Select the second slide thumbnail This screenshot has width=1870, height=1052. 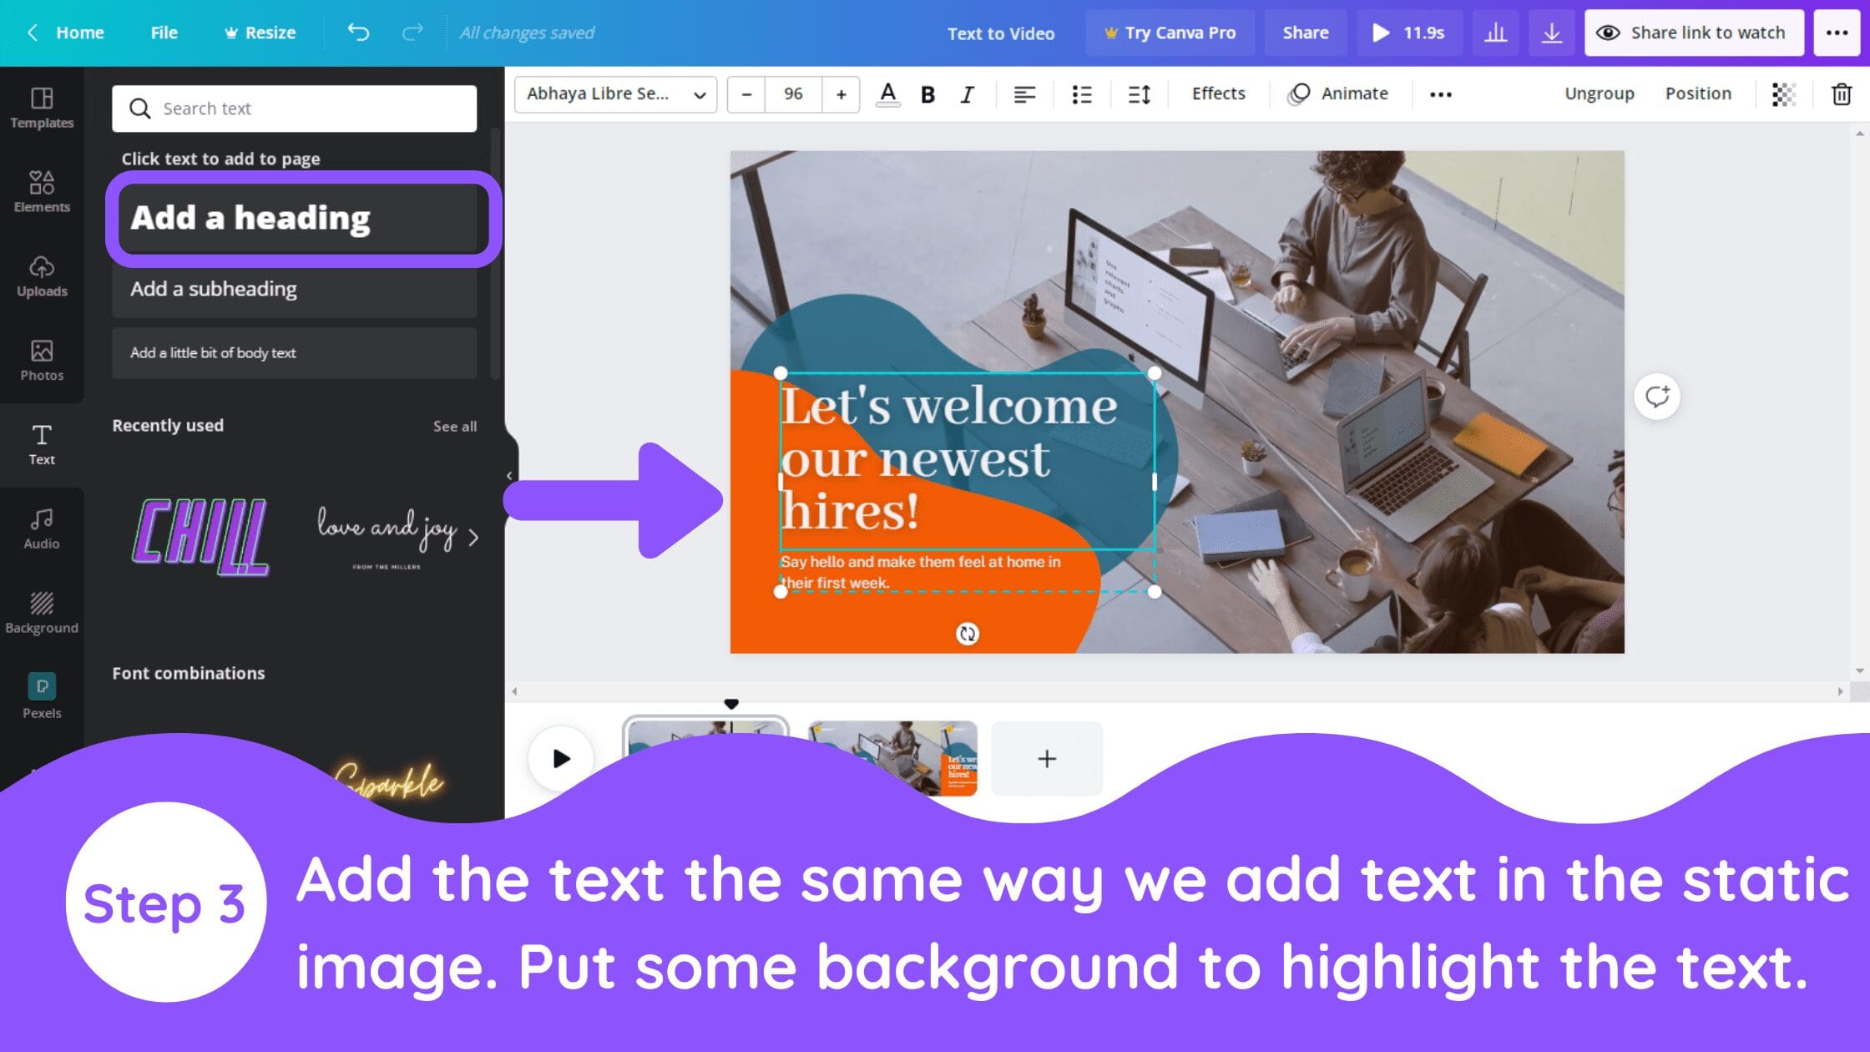point(892,758)
